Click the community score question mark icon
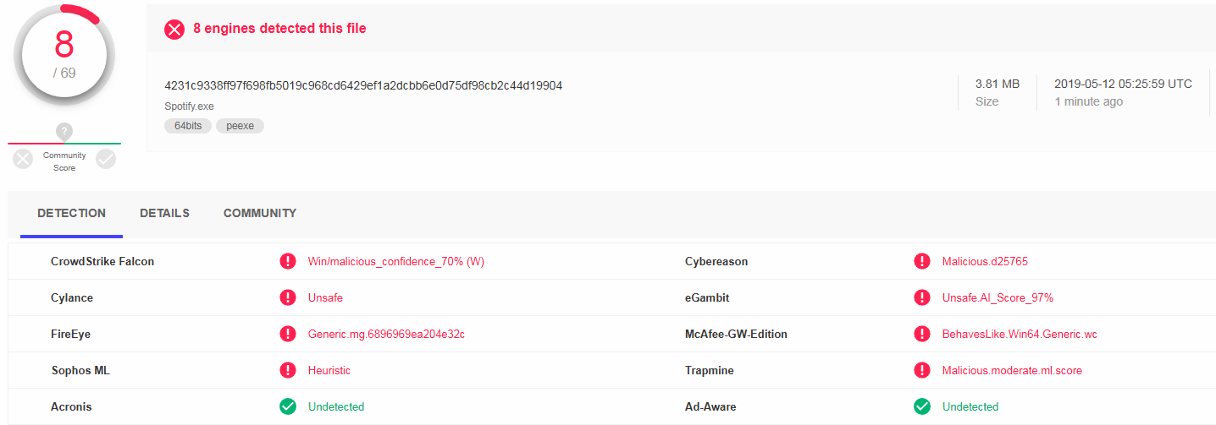The image size is (1216, 425). click(x=64, y=132)
